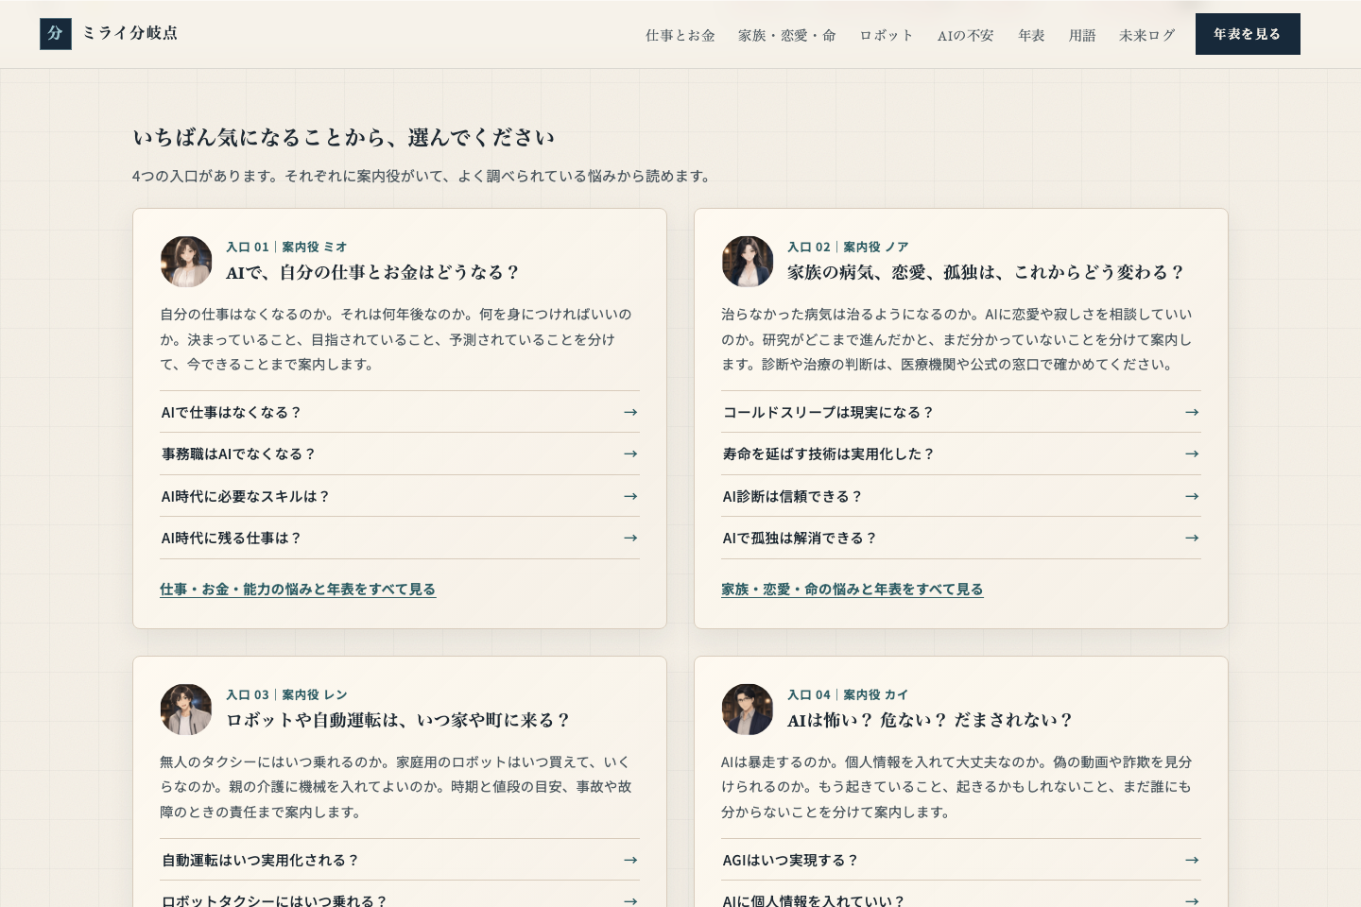The image size is (1361, 907).
Task: Open AIの不安 in the top navigation
Action: click(x=966, y=35)
